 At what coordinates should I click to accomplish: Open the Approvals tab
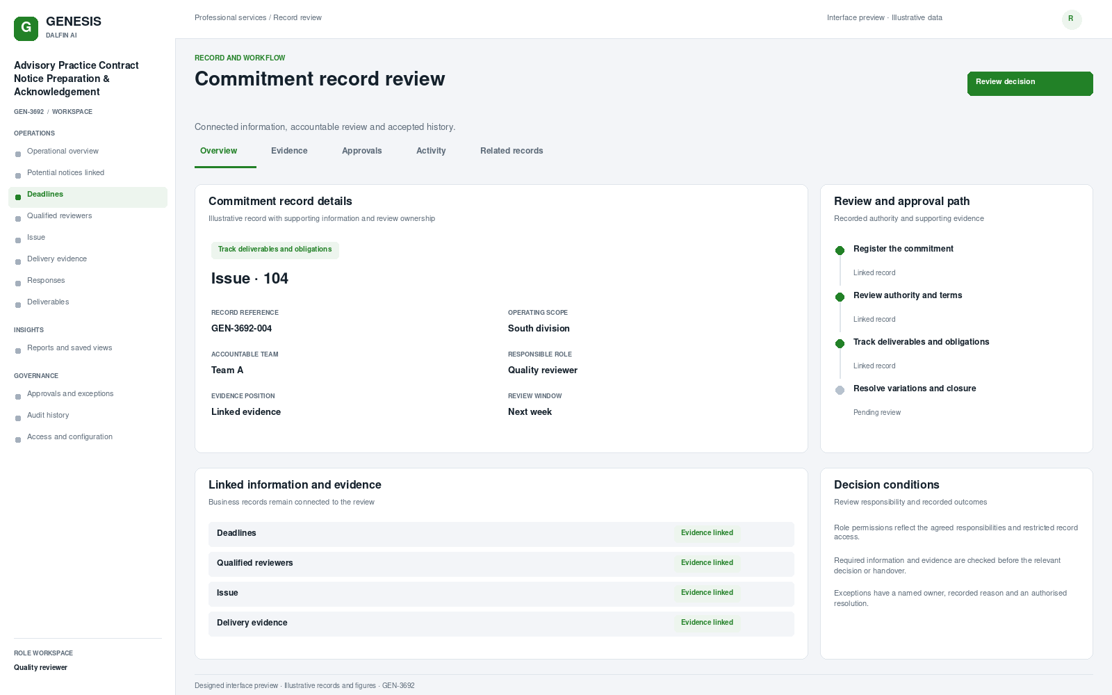362,151
